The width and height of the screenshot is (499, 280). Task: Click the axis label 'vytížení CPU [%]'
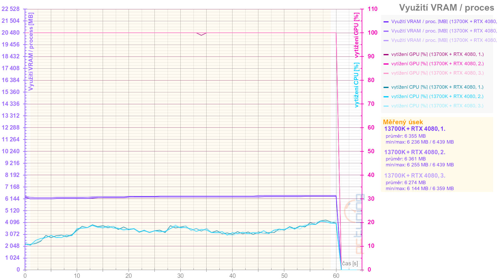[356, 85]
